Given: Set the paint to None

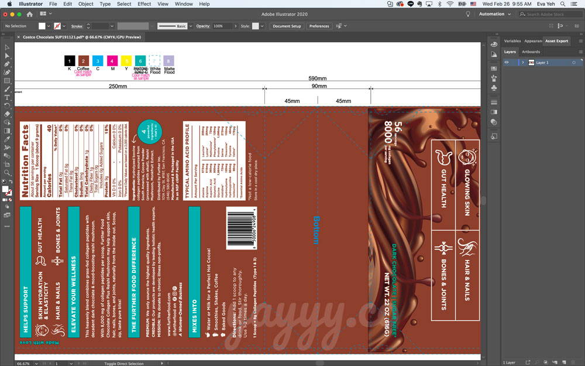Looking at the screenshot, I should tap(10, 200).
